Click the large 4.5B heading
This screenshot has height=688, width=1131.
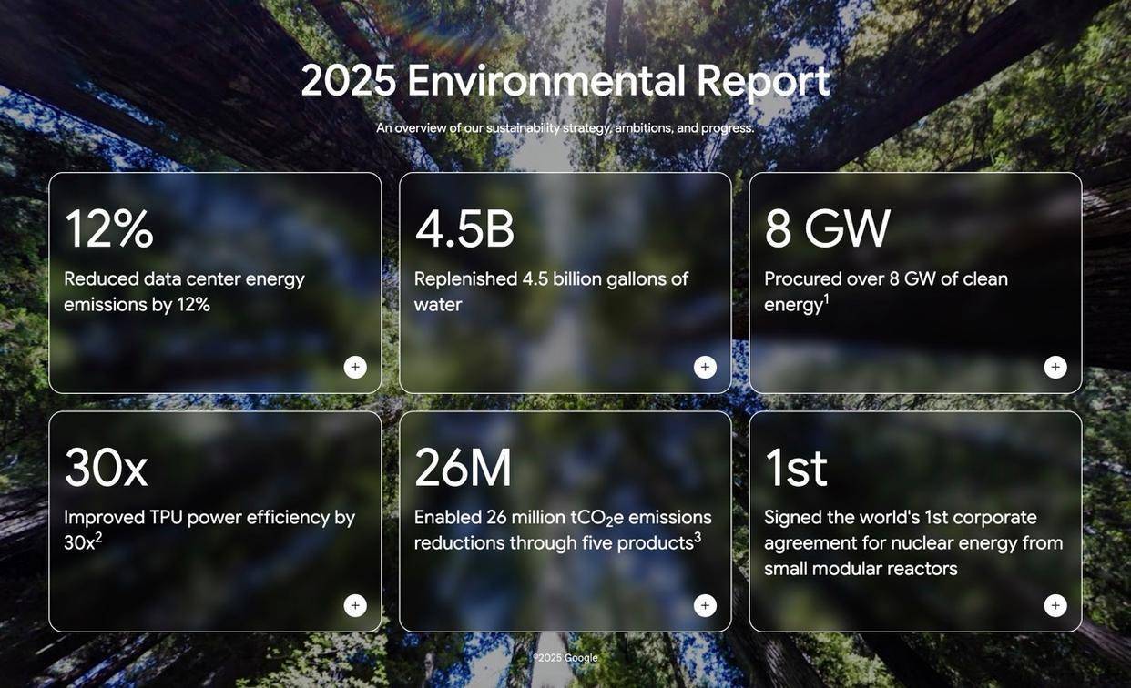coord(464,228)
